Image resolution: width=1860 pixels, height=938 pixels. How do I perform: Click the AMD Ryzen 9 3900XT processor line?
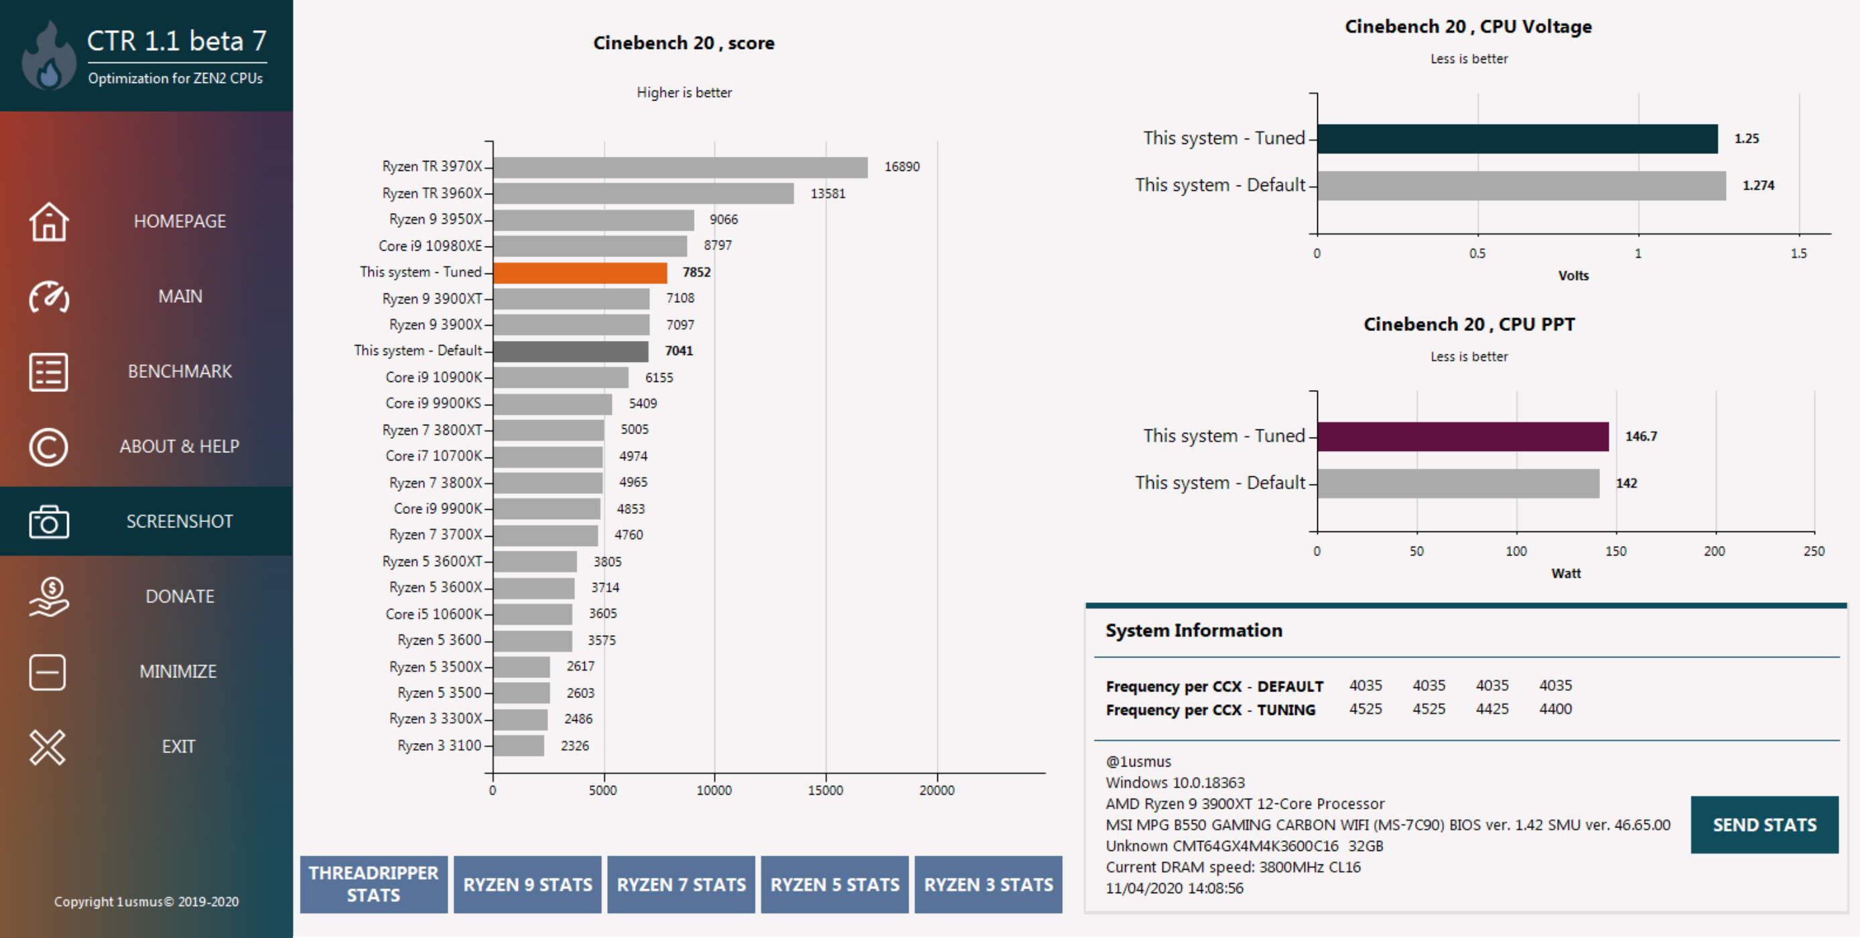click(1245, 804)
